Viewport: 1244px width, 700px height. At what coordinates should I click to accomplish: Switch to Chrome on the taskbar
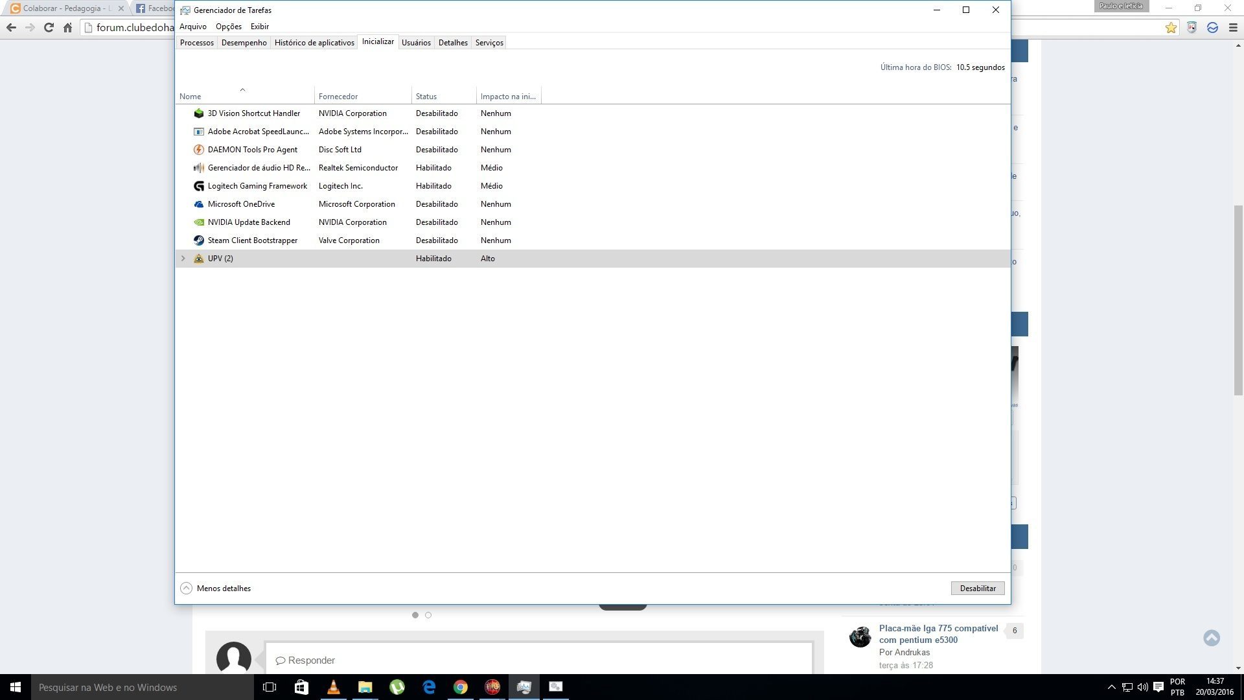point(461,687)
